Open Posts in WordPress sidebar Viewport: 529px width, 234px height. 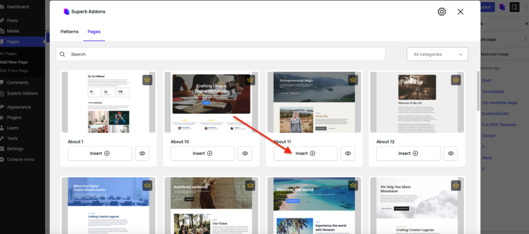12,21
